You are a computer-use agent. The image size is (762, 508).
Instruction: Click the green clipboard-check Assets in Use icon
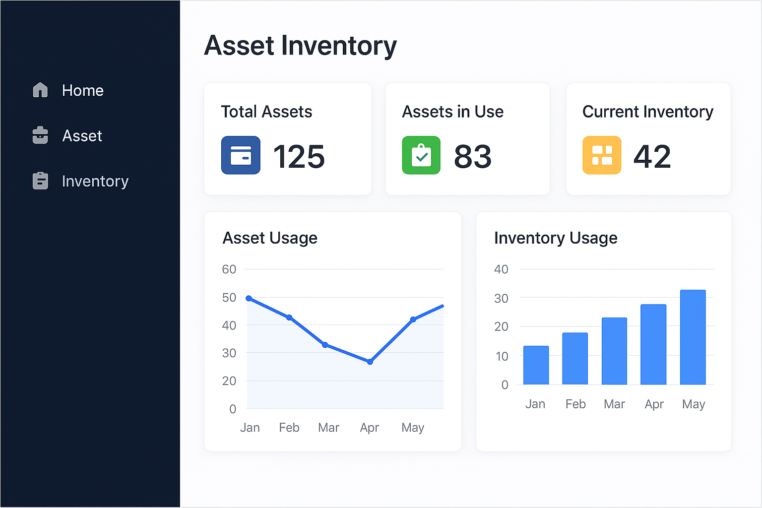pos(421,155)
